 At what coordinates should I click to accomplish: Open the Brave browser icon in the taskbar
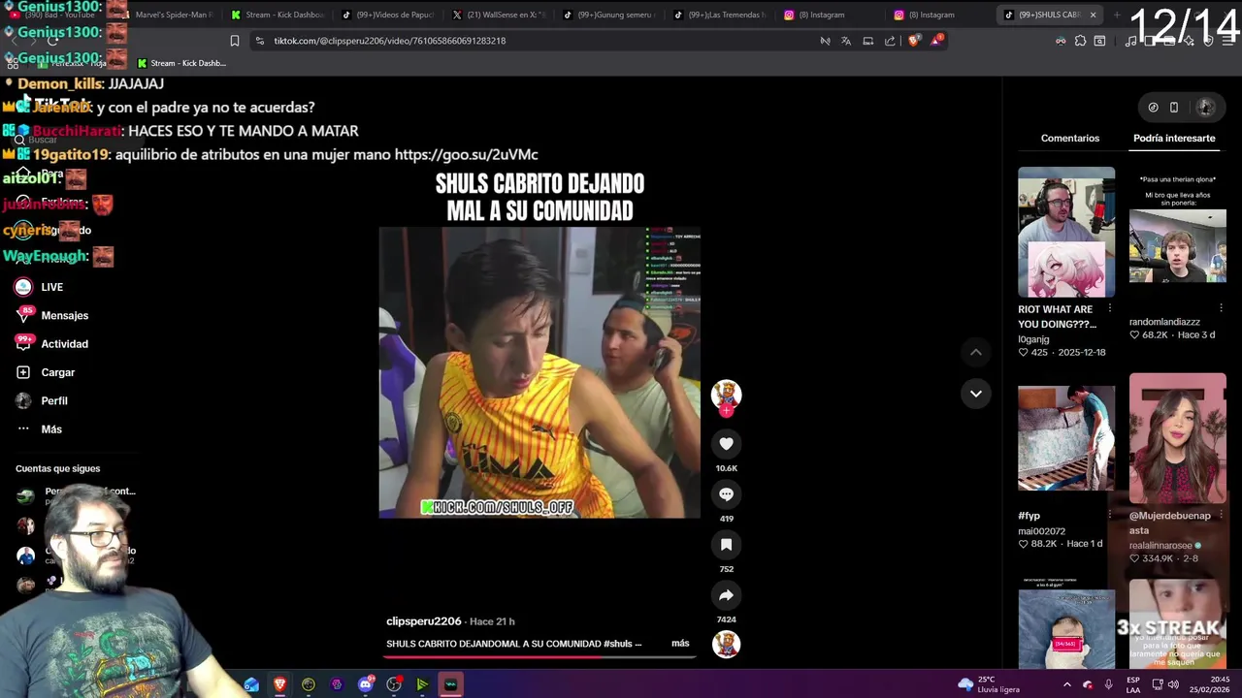(279, 684)
